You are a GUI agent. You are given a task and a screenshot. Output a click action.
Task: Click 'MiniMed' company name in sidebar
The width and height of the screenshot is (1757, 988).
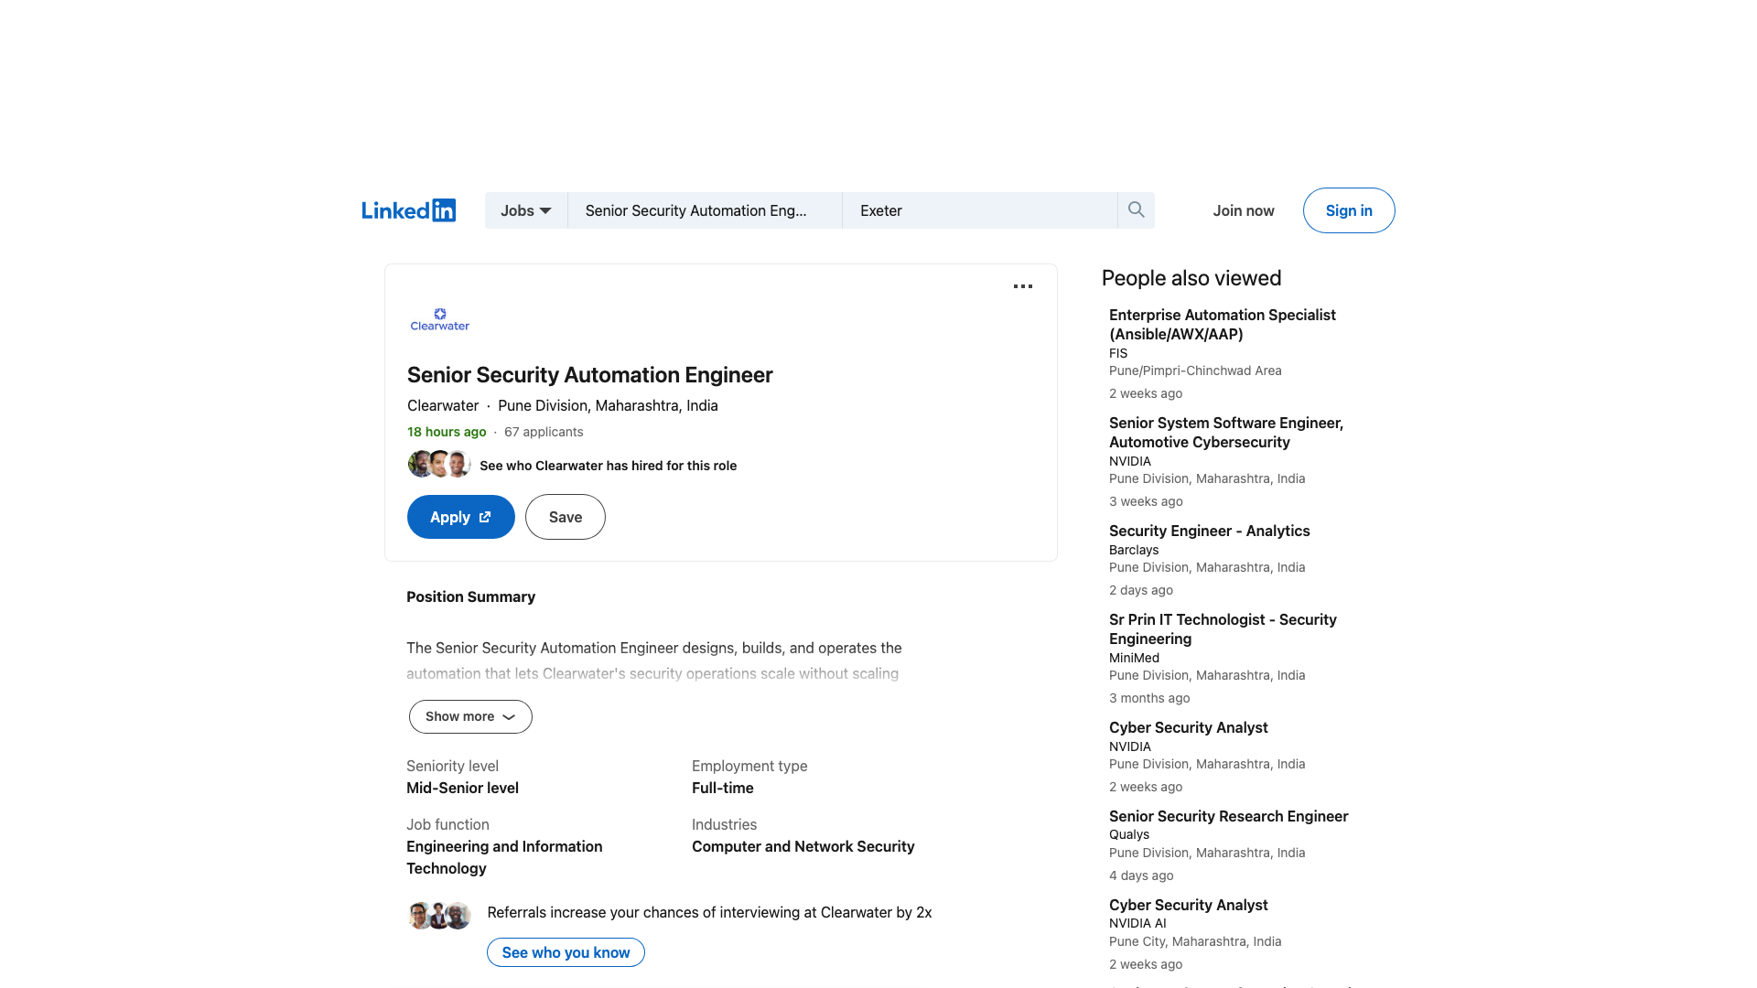[x=1134, y=658]
